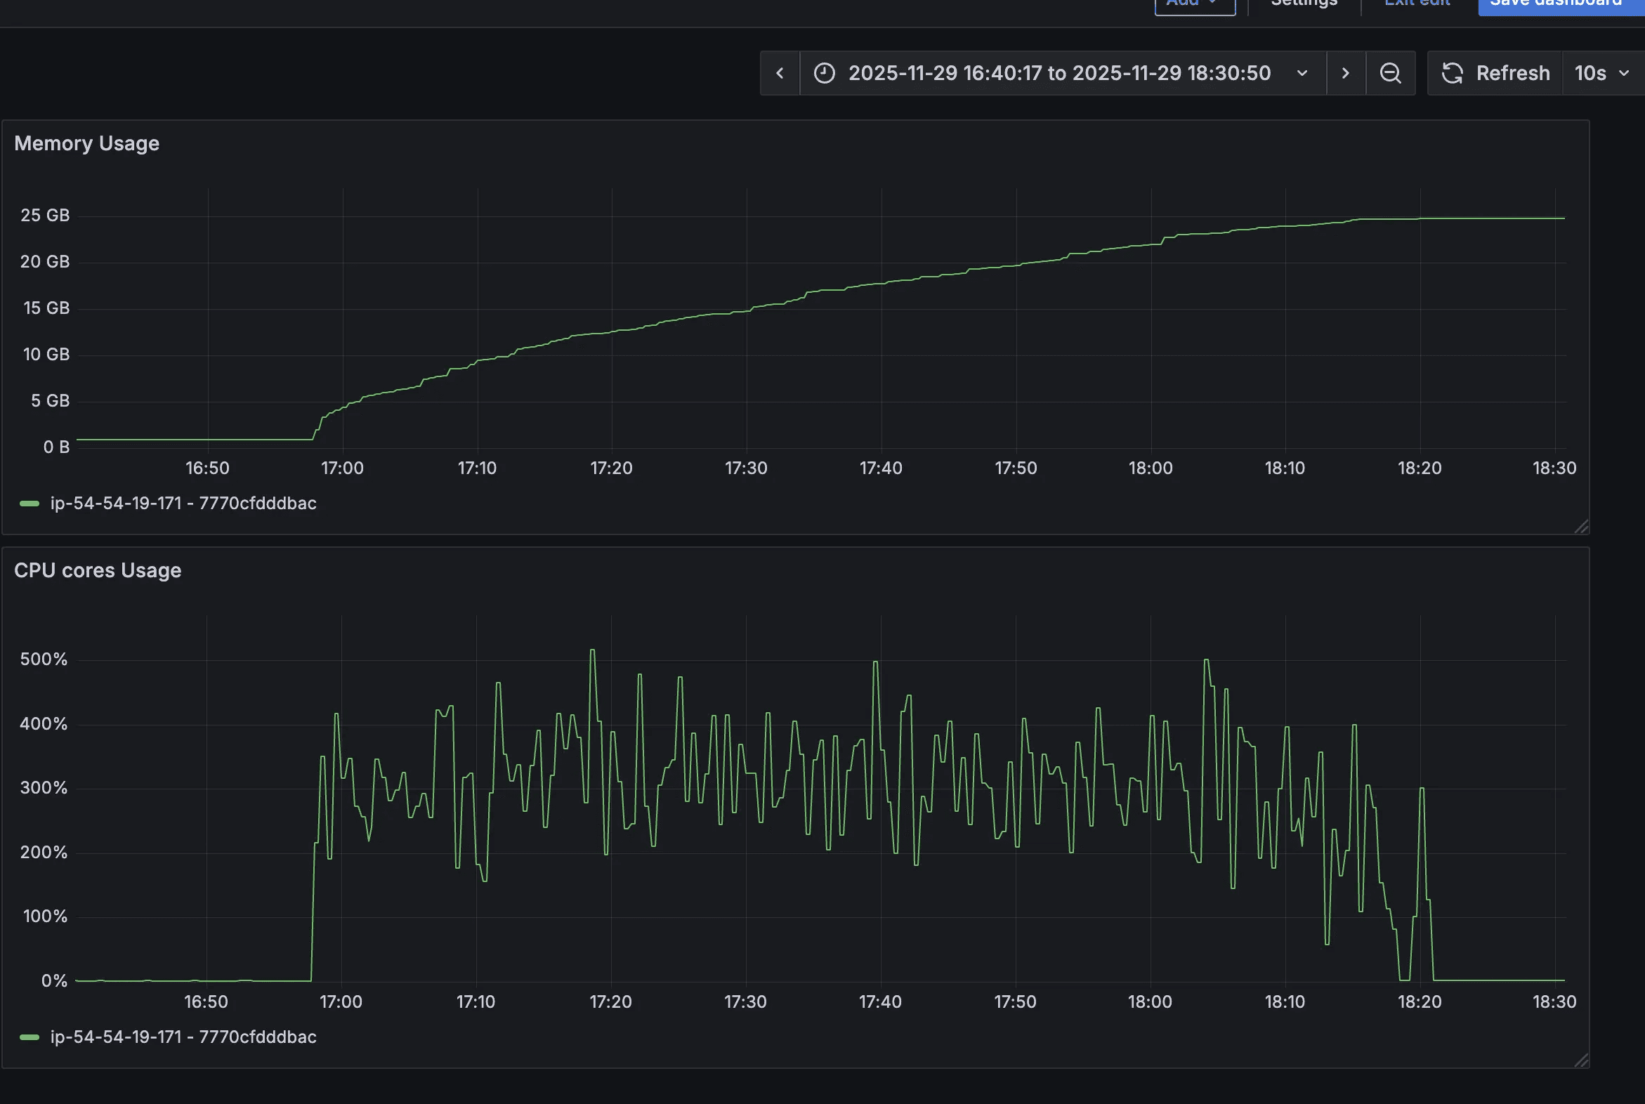Expand time range picker chevron
The image size is (1645, 1104).
[x=1302, y=73]
